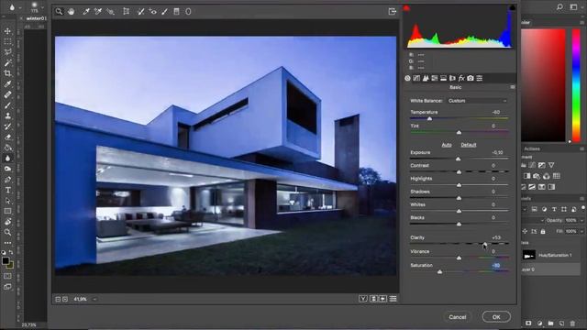This screenshot has width=587, height=330.
Task: Swap before and after settings icon
Action: pyautogui.click(x=373, y=299)
